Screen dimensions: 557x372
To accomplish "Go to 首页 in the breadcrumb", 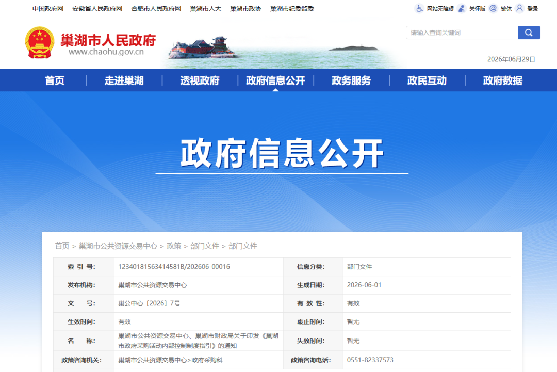I will pos(62,246).
